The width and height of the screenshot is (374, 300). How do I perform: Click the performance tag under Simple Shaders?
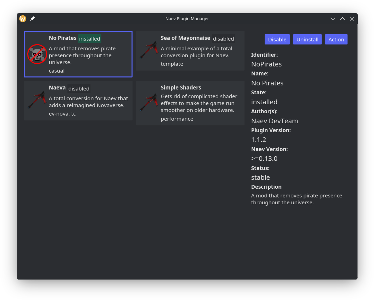177,119
